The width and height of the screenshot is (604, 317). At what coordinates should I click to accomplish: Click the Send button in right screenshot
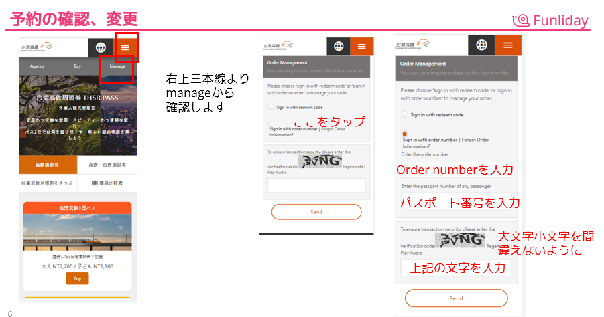456,298
